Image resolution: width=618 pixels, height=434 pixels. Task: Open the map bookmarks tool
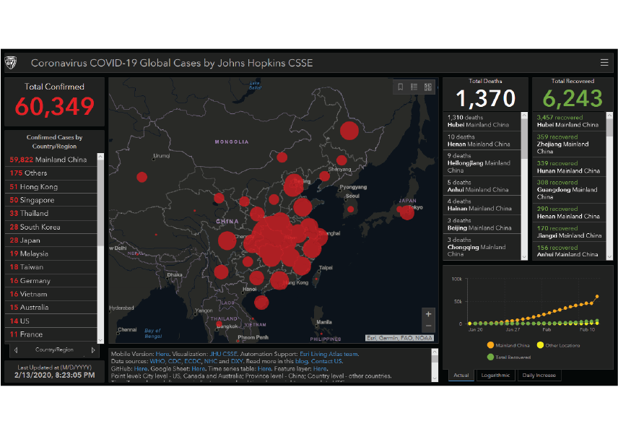point(401,87)
